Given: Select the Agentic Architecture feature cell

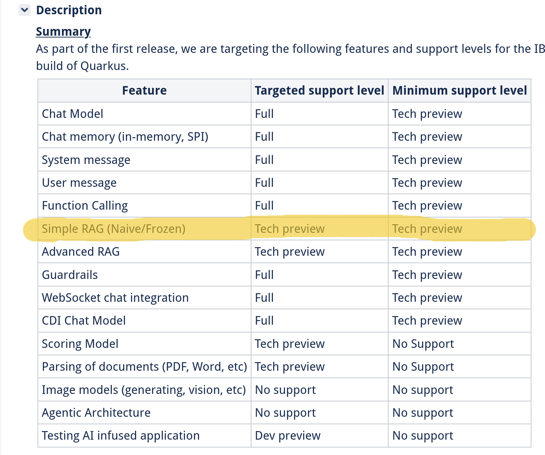Looking at the screenshot, I should click(96, 412).
